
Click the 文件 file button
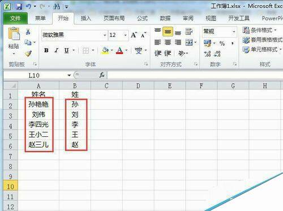(15, 18)
